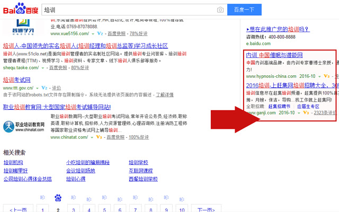The width and height of the screenshot is (339, 212).
Task: Expand arrow next to www.hypnosis-china.com
Action: pyautogui.click(x=319, y=76)
